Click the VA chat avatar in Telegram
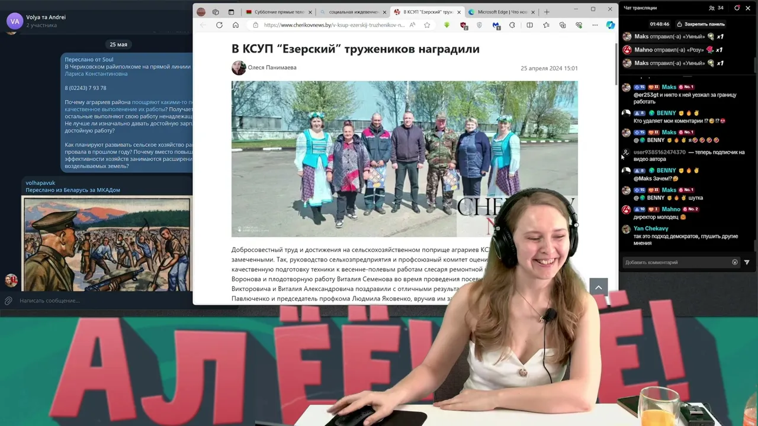 coord(15,21)
